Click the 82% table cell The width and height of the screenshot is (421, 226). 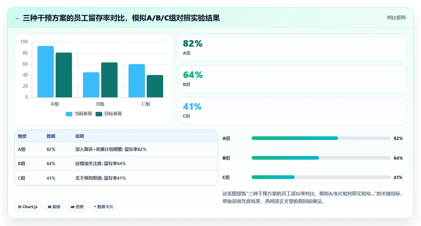click(51, 149)
